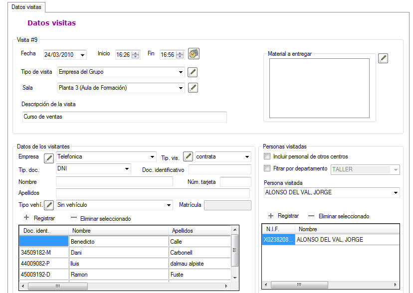The height and width of the screenshot is (293, 413).
Task: Click the dalmau alpiste surname cell
Action: [200, 264]
